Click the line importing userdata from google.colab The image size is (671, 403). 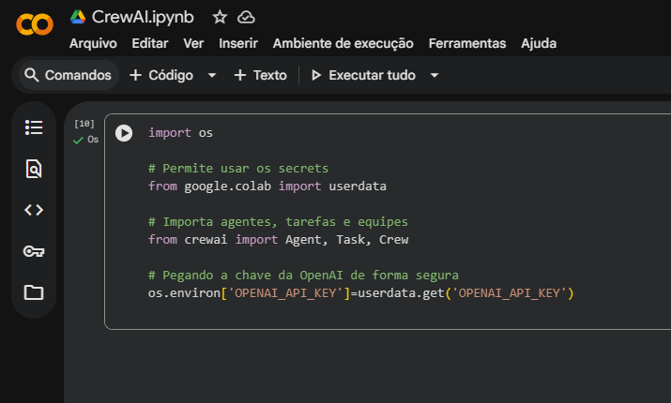point(267,187)
